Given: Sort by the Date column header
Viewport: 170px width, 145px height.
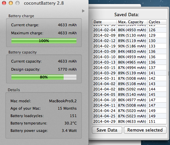Looking at the screenshot, I should (104, 22).
